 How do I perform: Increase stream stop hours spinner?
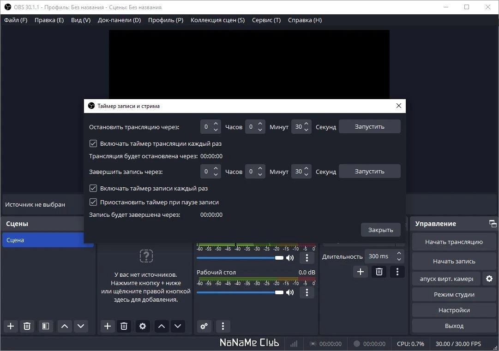pos(216,124)
